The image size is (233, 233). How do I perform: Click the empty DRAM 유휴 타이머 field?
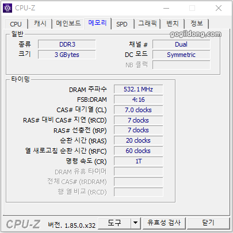[138, 171]
